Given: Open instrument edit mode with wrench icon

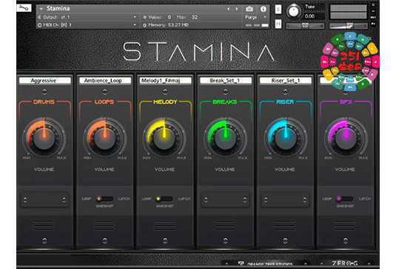Looking at the screenshot, I should coord(24,8).
